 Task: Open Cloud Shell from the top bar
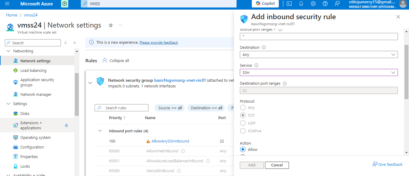click(x=289, y=4)
